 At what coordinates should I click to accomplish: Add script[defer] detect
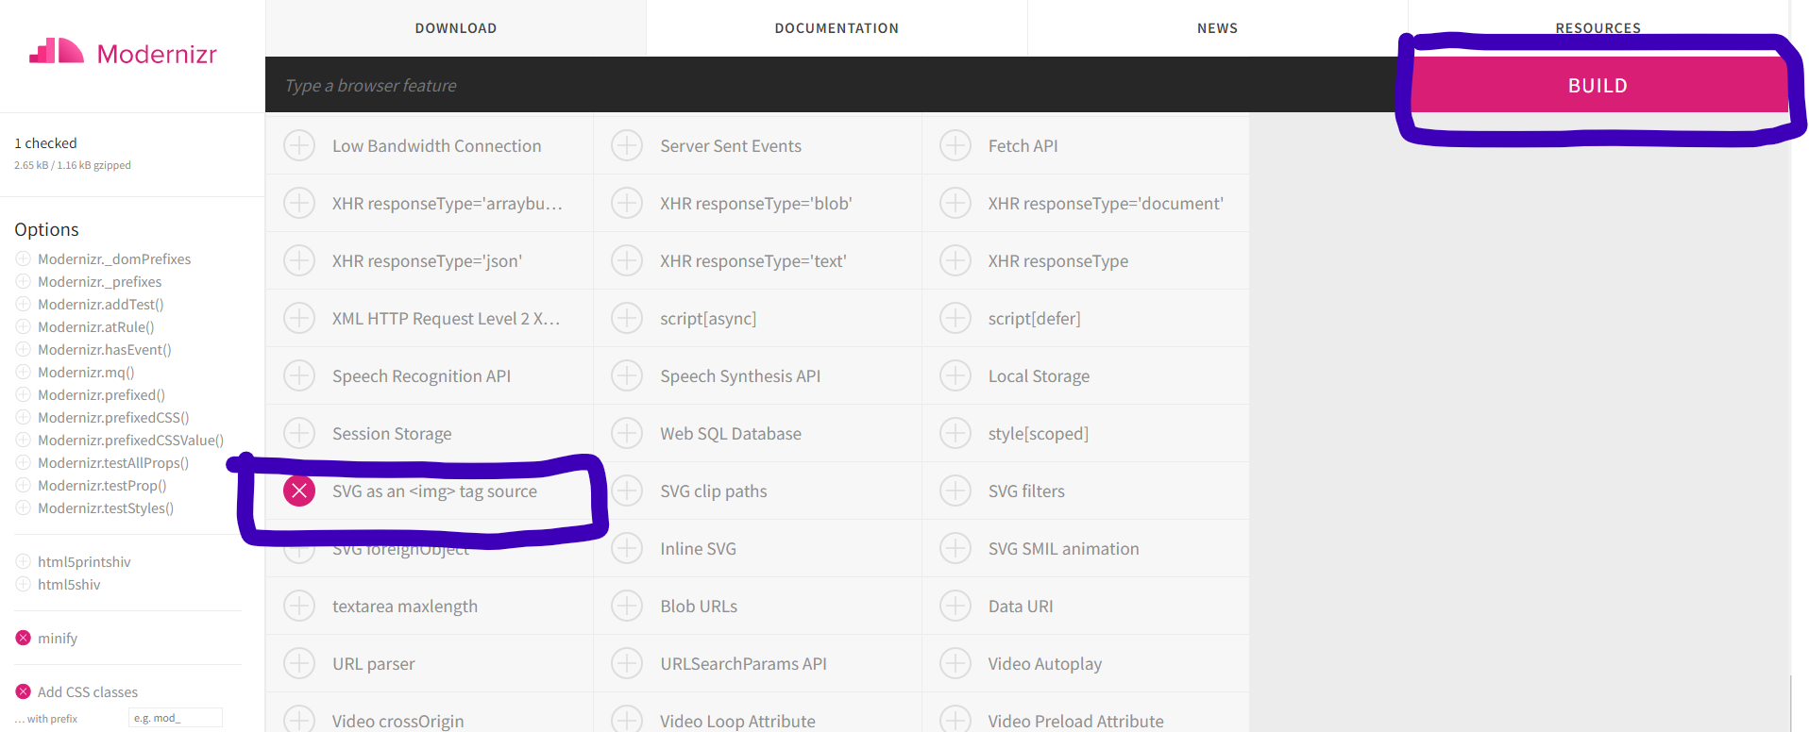coord(955,319)
